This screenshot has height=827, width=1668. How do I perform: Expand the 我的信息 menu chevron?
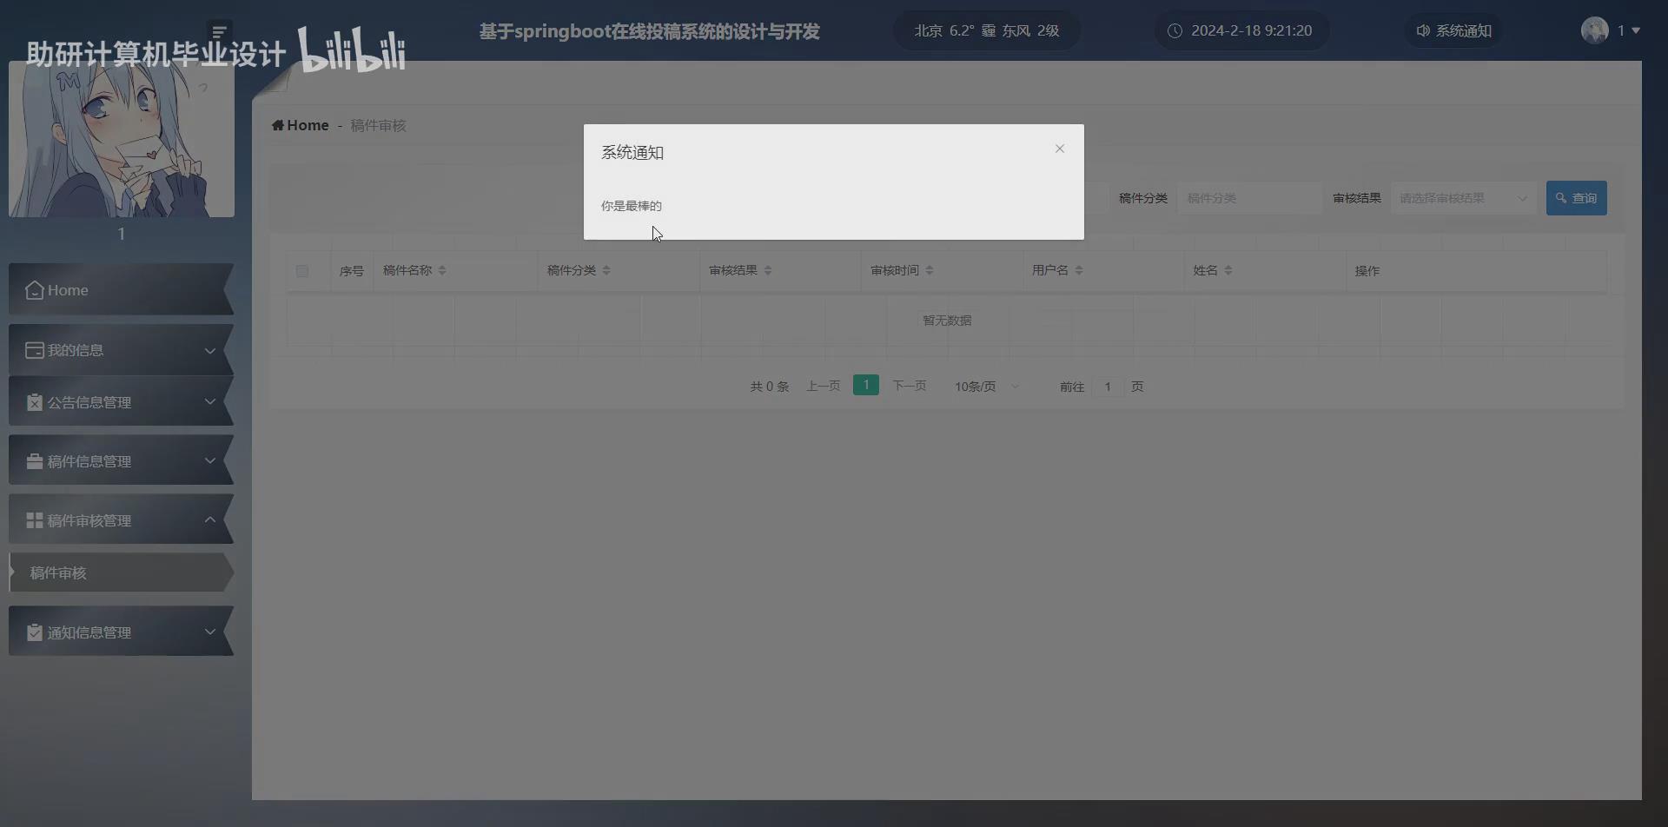210,351
